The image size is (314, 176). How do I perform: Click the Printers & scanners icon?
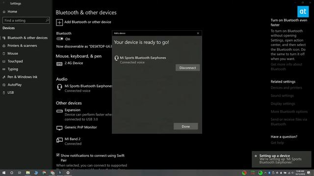(x=4, y=45)
